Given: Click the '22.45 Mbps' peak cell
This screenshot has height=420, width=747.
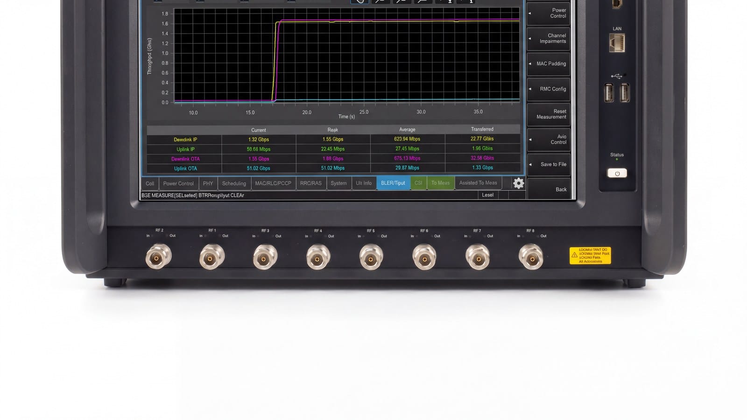Looking at the screenshot, I should 333,149.
